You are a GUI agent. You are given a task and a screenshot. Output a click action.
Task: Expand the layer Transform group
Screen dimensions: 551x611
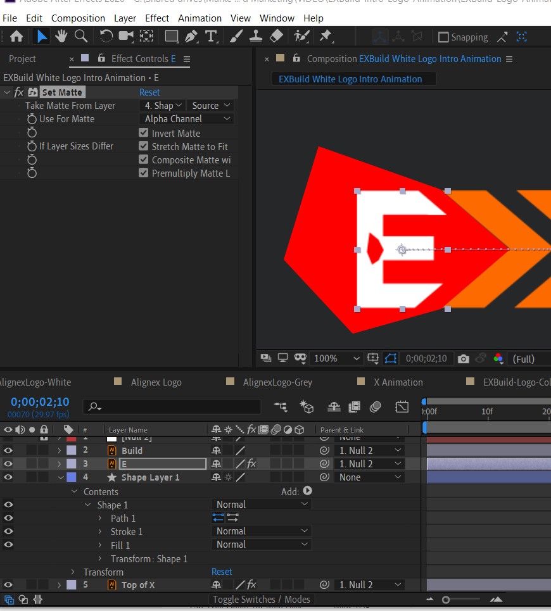73,572
